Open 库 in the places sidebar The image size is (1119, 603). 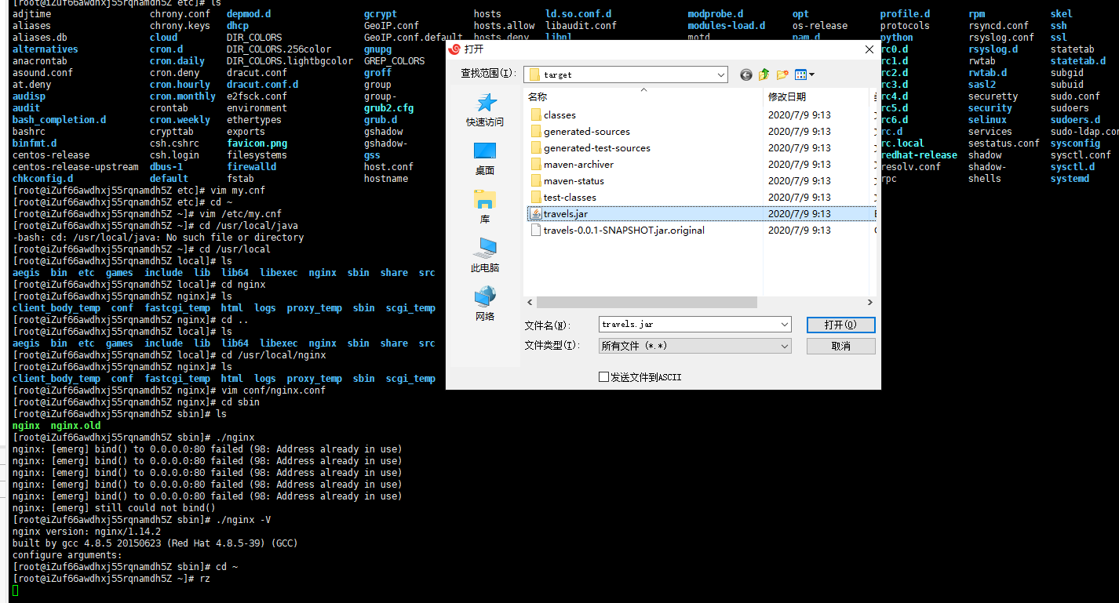coord(485,207)
